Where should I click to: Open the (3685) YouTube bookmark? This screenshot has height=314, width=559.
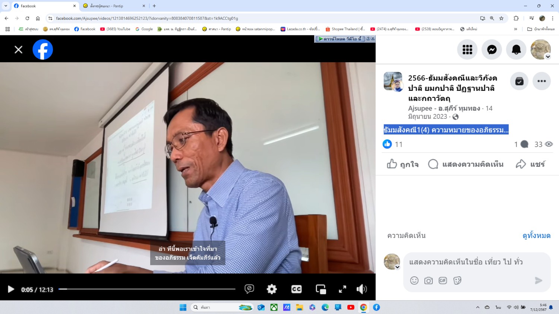coord(115,29)
